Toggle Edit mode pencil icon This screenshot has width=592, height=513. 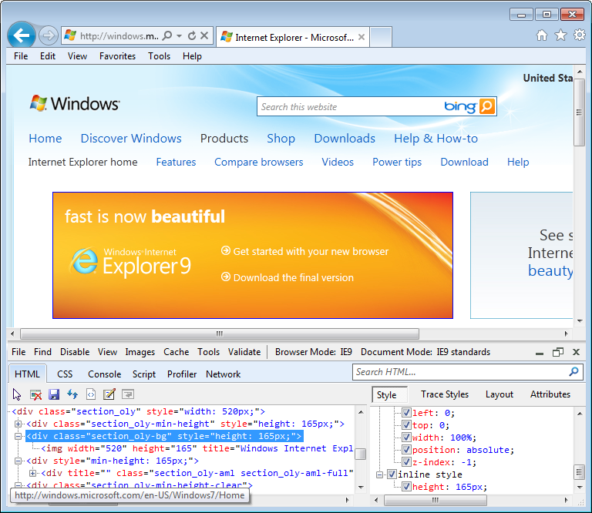point(109,394)
